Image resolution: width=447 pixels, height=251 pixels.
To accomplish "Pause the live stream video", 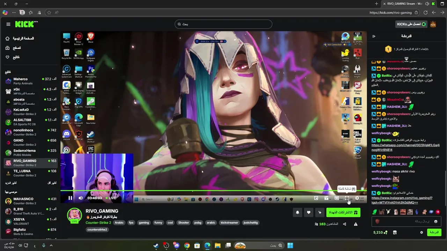I will pyautogui.click(x=70, y=198).
